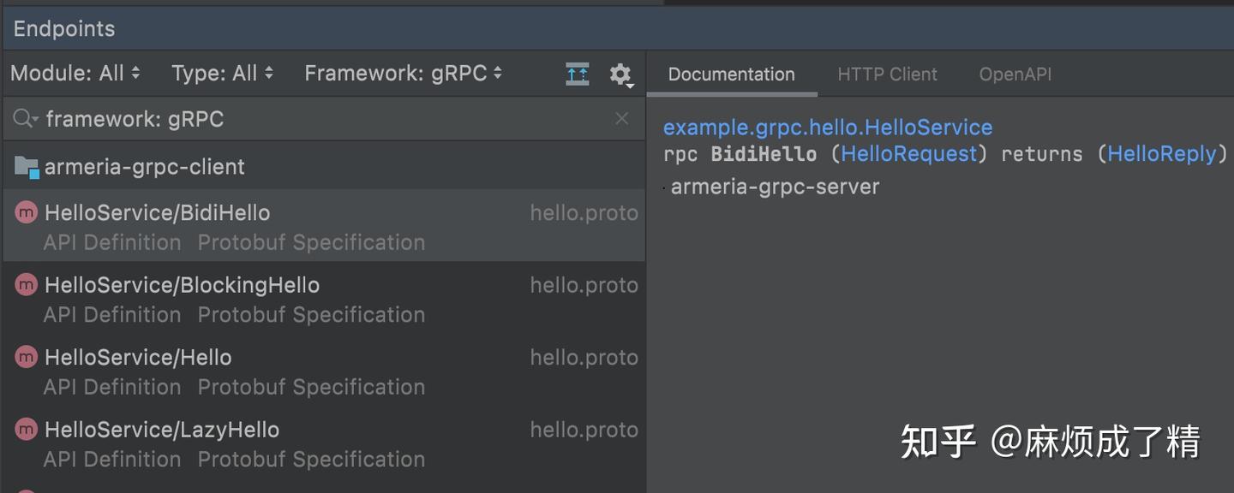Click the Endpoints tool window title

64,28
